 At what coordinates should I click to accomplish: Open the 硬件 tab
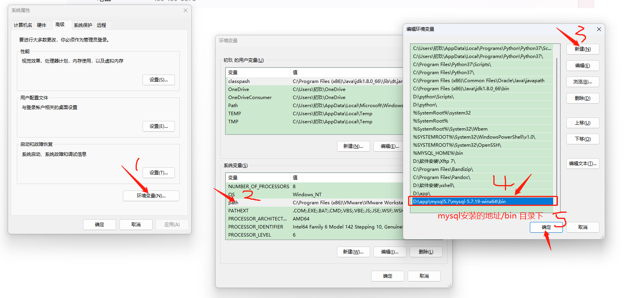click(x=41, y=25)
